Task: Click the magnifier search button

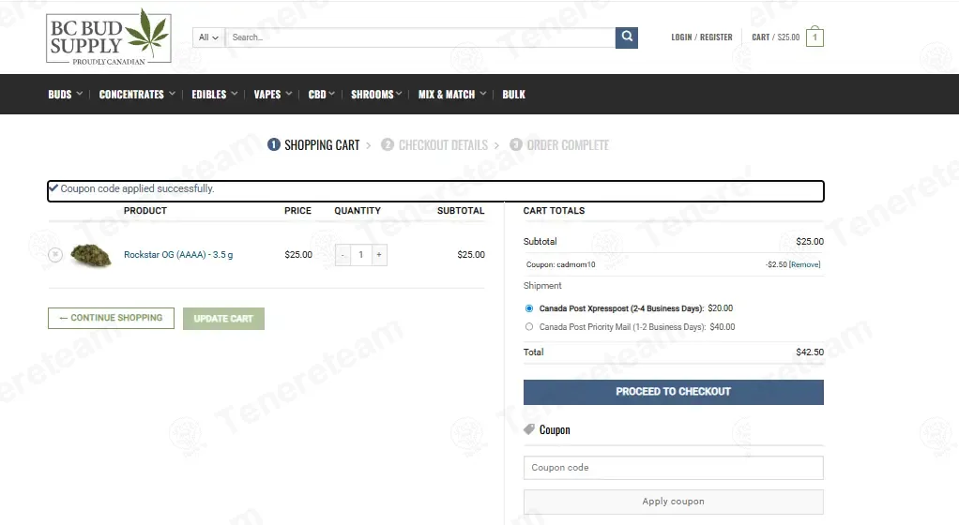Action: click(x=626, y=37)
